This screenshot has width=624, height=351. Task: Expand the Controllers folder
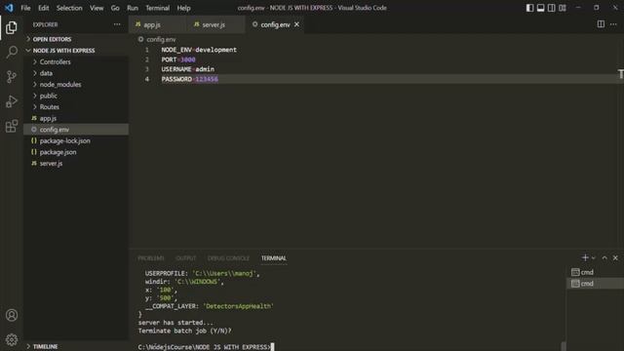(76, 61)
